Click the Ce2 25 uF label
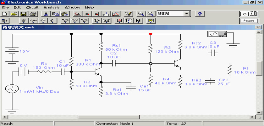 tap(223, 82)
